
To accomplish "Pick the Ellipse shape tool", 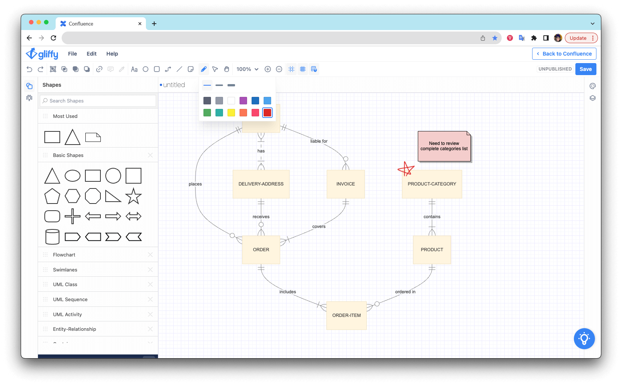I will pyautogui.click(x=146, y=69).
